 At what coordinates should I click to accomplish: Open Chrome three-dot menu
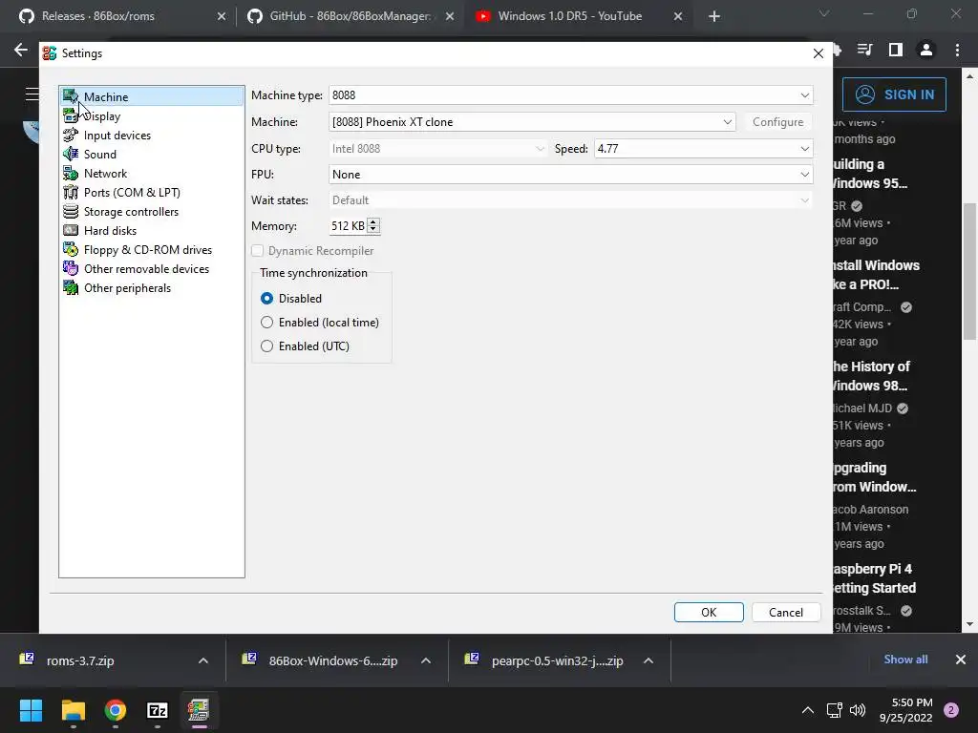[957, 50]
